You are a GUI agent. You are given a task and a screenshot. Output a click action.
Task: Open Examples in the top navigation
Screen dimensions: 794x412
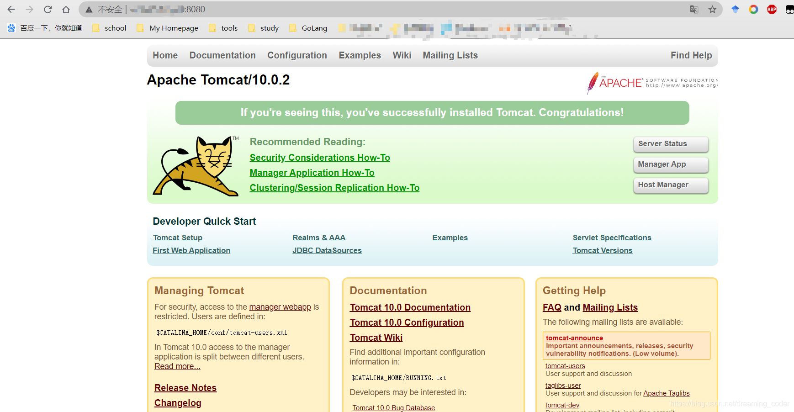click(x=360, y=55)
